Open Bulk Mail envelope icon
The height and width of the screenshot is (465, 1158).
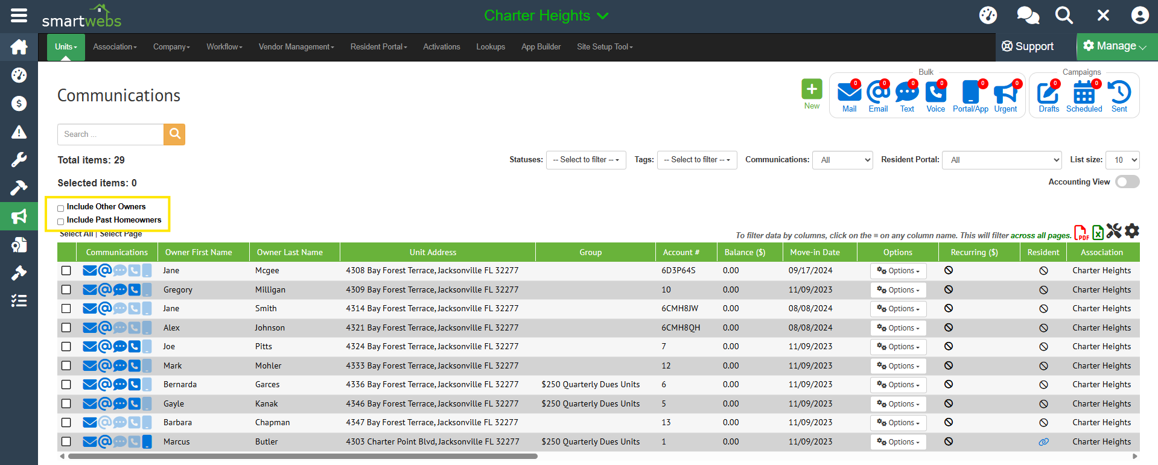849,93
